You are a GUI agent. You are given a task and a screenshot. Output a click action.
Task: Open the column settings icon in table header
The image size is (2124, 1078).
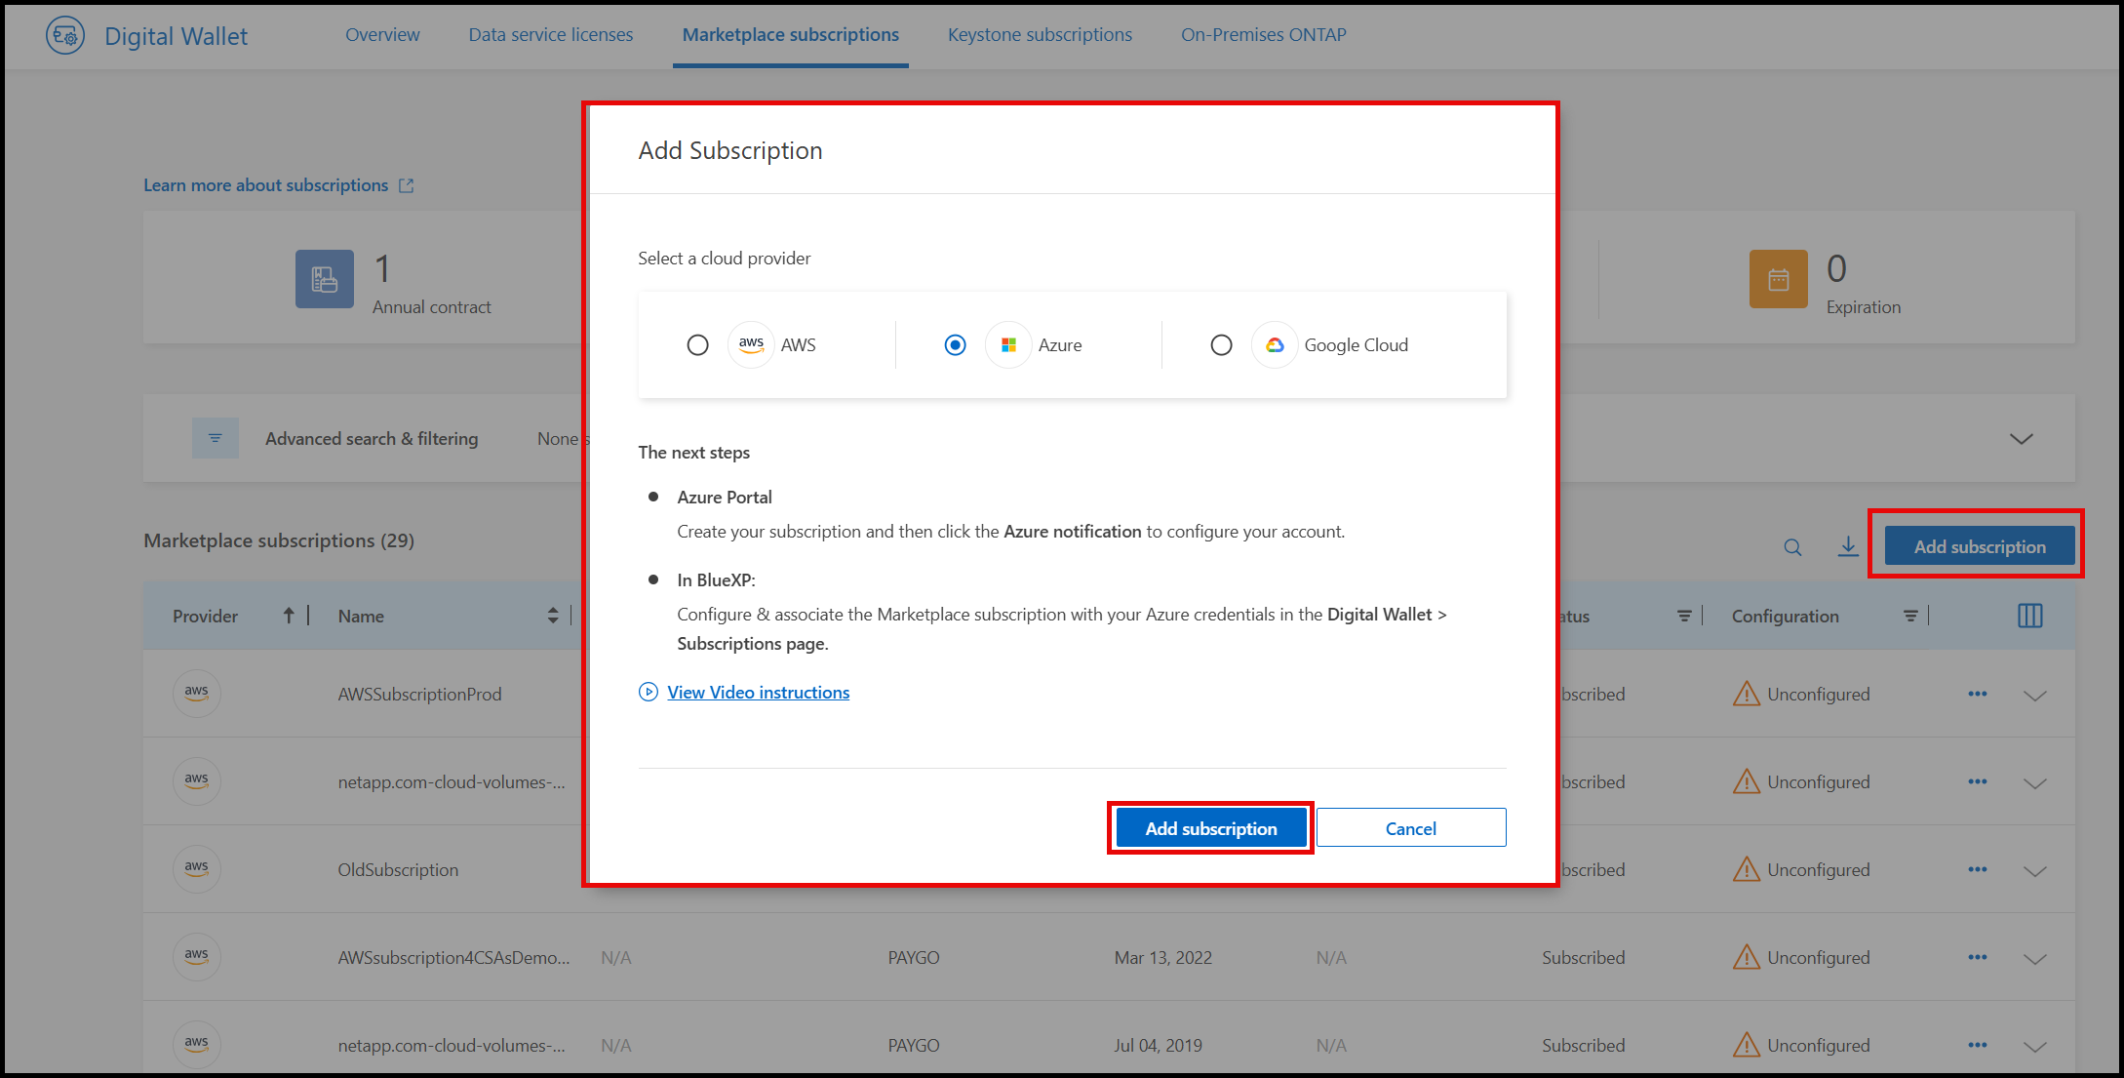click(2029, 616)
